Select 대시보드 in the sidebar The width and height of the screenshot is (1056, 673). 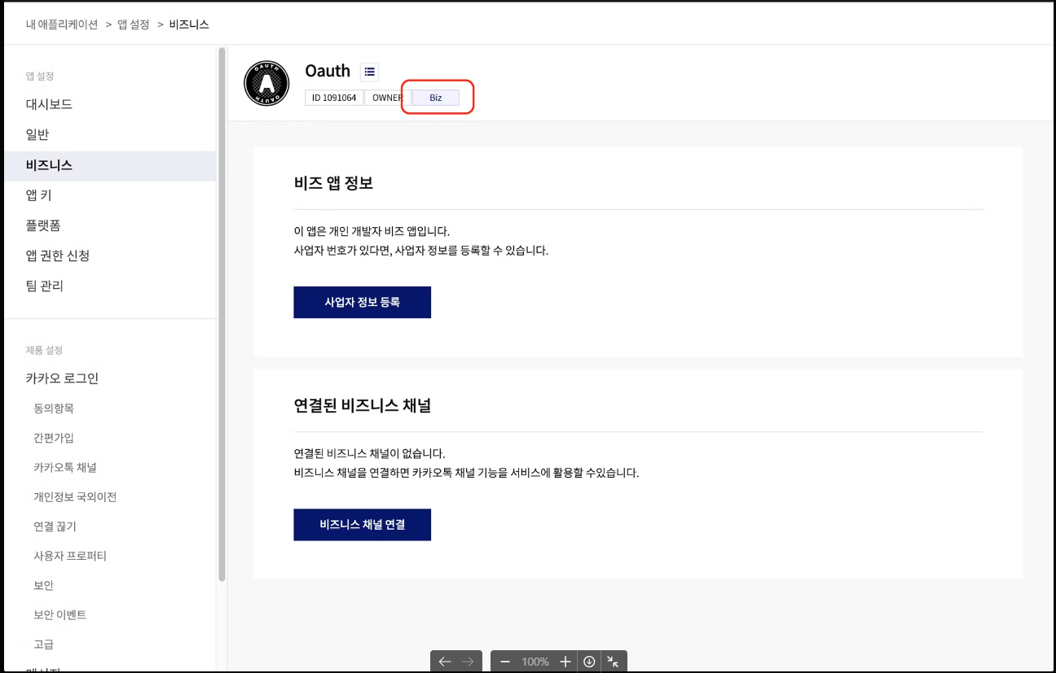click(x=49, y=104)
